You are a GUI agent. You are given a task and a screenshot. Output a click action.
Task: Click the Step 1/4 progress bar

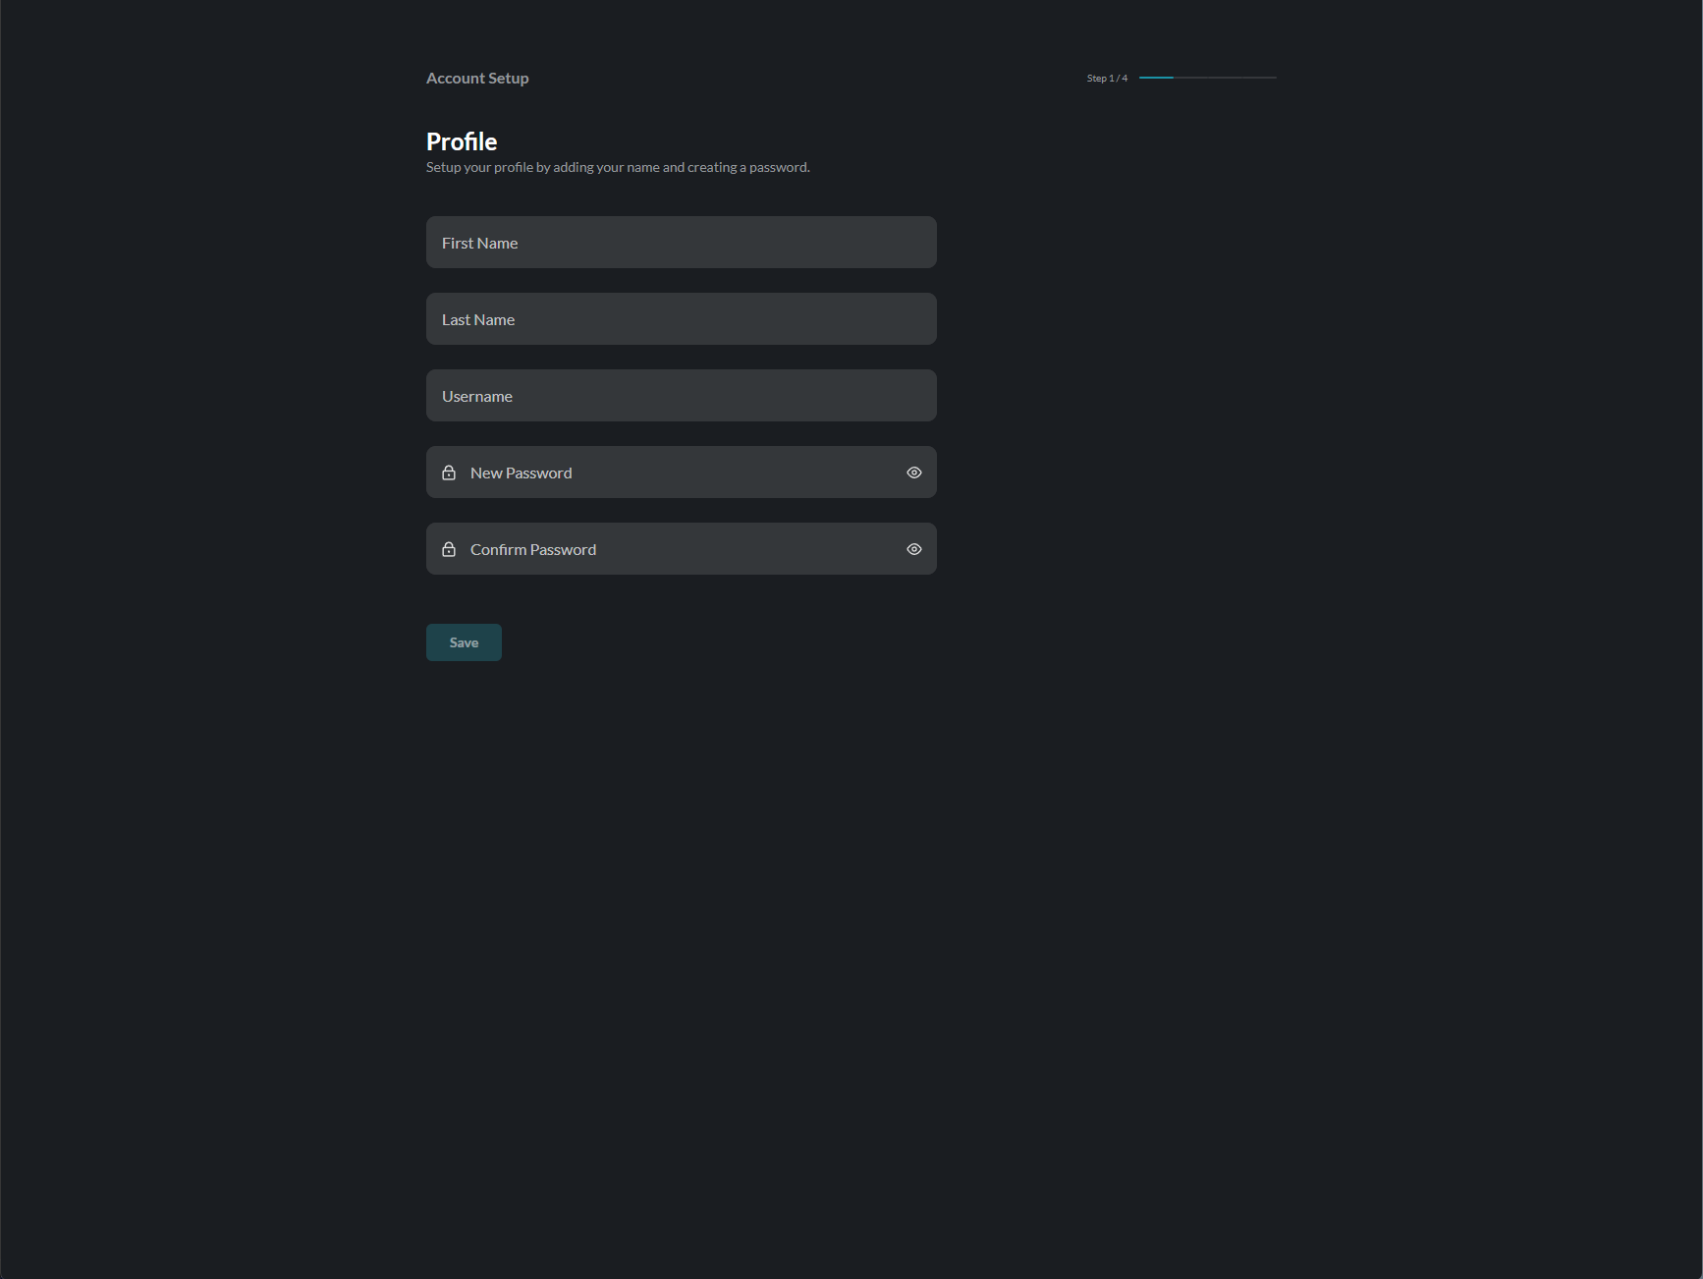(1206, 78)
